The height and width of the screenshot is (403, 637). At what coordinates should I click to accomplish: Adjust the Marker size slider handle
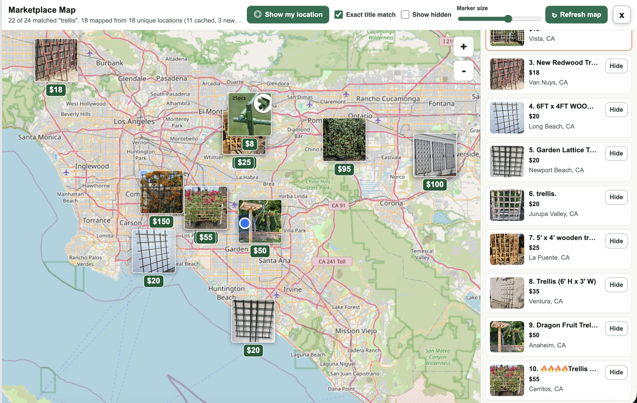(x=508, y=19)
